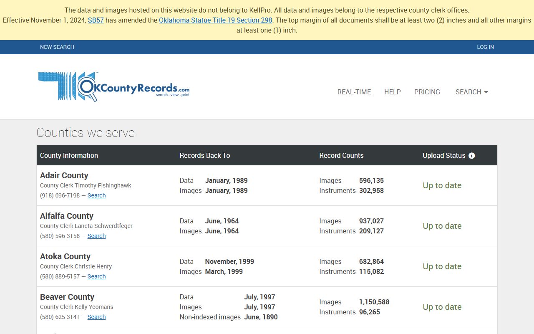The width and height of the screenshot is (534, 334).
Task: Select the Alfalfa County name
Action: click(x=67, y=216)
